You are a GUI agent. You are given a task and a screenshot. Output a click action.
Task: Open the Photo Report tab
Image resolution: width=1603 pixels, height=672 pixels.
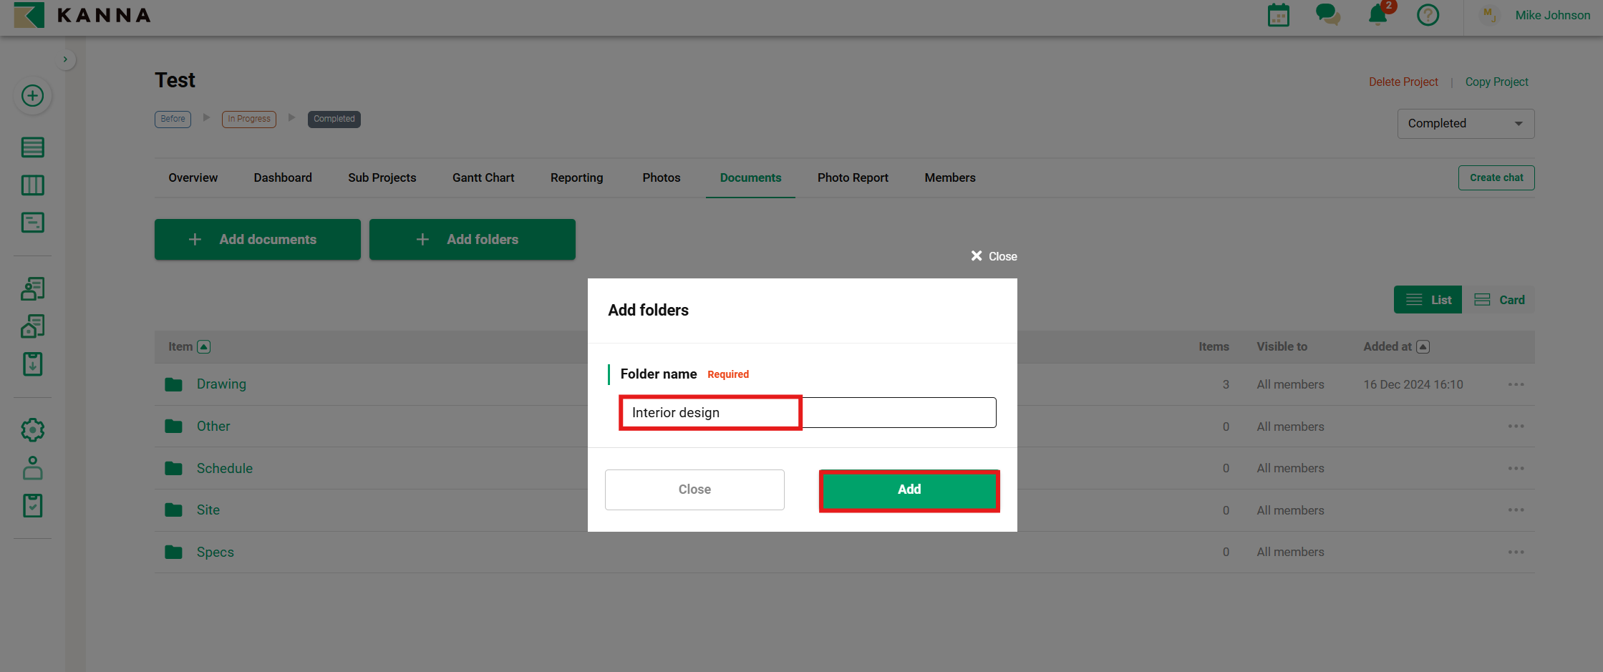tap(852, 177)
